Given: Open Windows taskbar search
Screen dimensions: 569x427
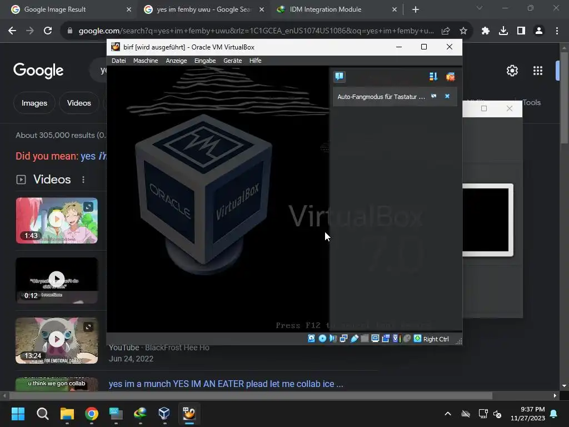Looking at the screenshot, I should (x=42, y=414).
